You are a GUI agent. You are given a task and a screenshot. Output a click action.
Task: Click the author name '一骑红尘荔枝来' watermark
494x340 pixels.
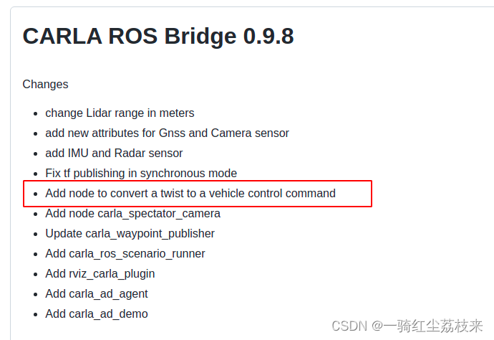pyautogui.click(x=435, y=326)
